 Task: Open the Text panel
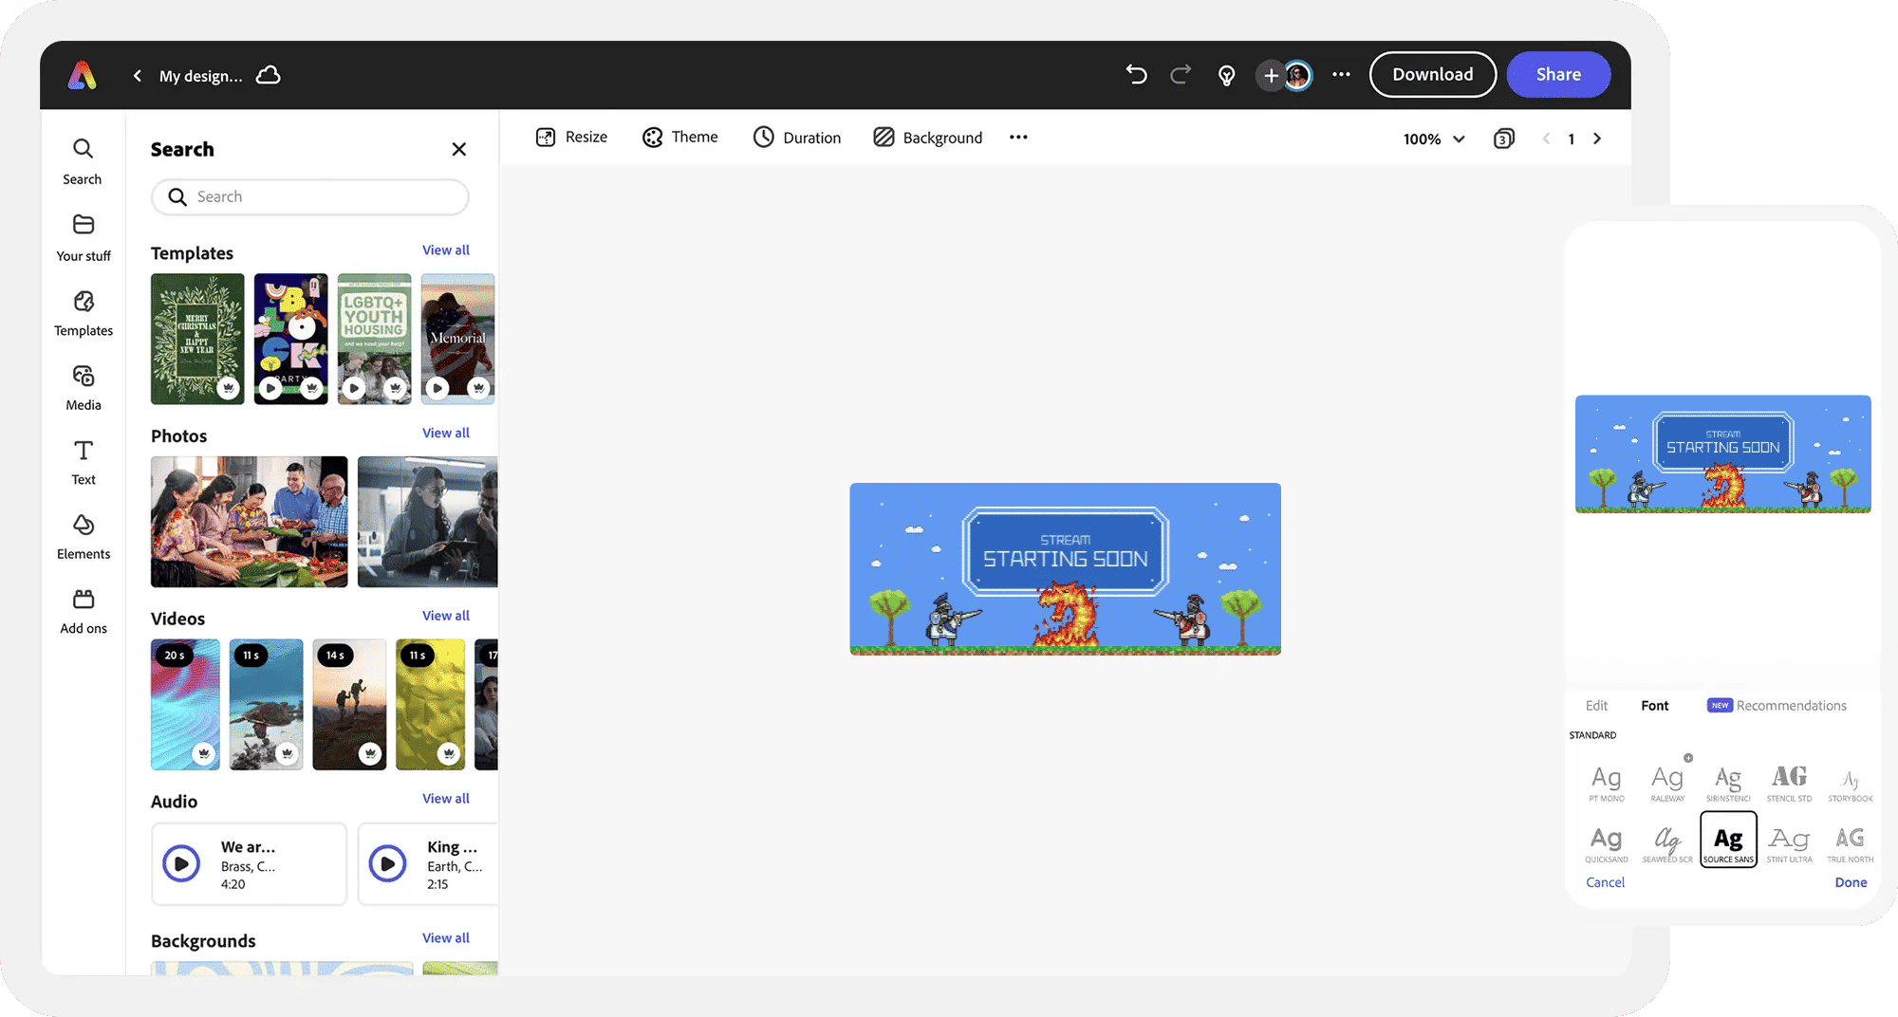(83, 463)
